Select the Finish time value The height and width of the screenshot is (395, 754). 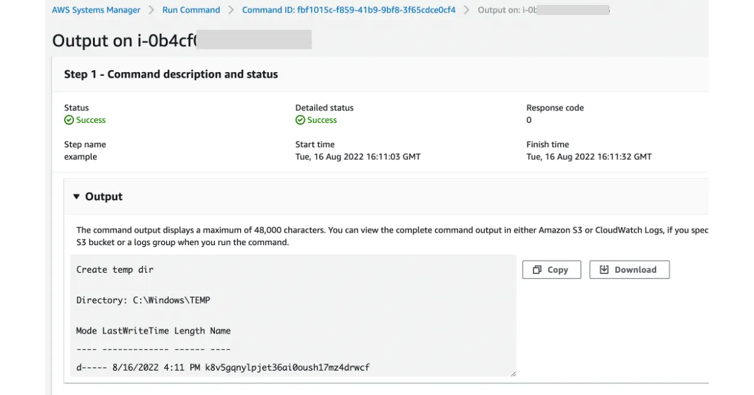tap(589, 157)
